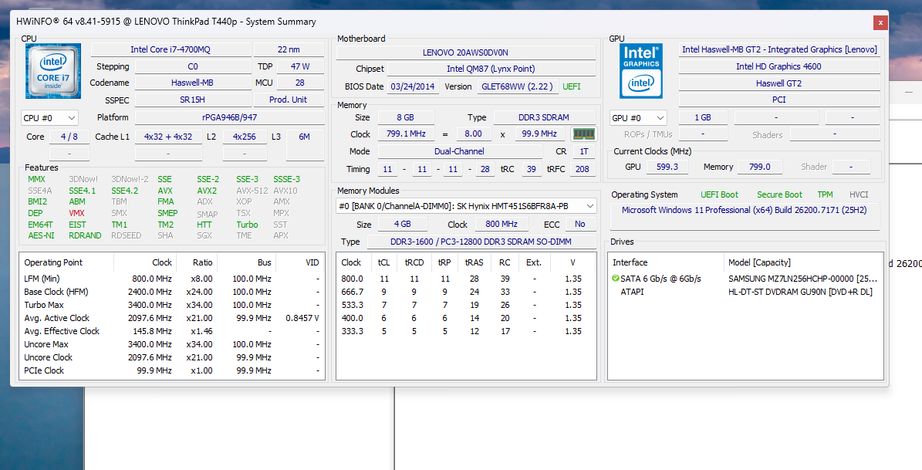Click the Core 4 / 8 value
The image size is (922, 470).
[69, 137]
